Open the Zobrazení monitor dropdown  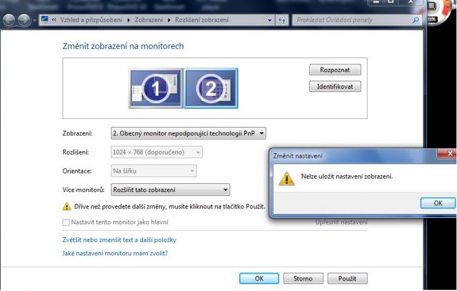pyautogui.click(x=188, y=133)
